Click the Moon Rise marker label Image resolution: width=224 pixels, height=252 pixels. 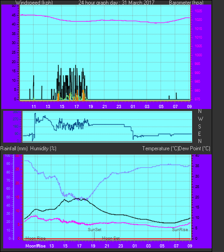36,238
